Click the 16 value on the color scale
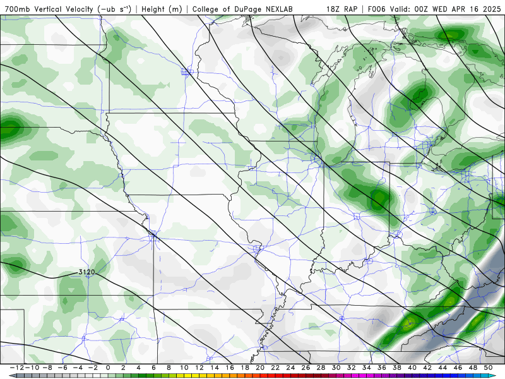The width and height of the screenshot is (505, 379). point(230,368)
